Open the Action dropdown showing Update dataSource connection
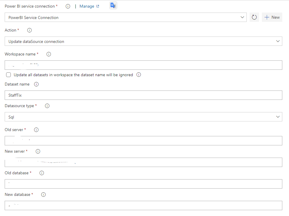 click(x=143, y=41)
